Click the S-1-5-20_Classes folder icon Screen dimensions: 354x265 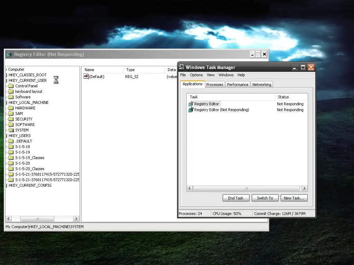(x=11, y=168)
